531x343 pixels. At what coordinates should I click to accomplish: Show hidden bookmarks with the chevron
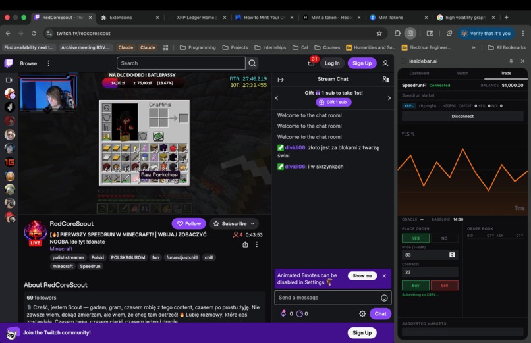(x=474, y=47)
